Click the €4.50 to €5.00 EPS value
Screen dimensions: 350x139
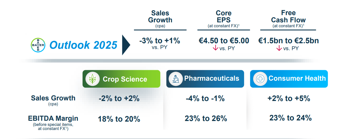pyautogui.click(x=224, y=41)
